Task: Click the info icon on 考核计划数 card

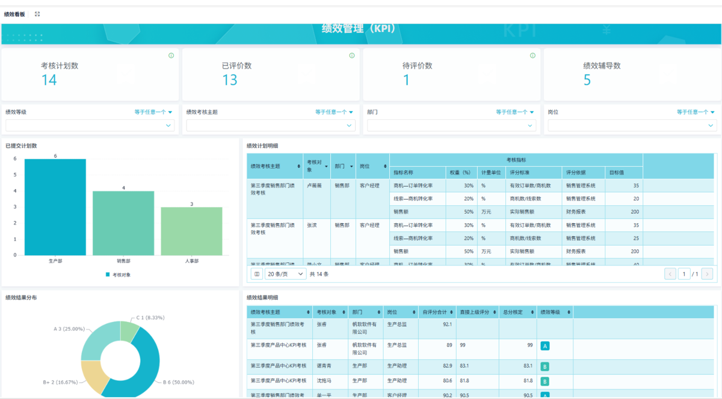Action: (x=171, y=55)
